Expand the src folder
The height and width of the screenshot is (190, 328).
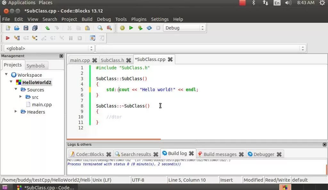click(x=20, y=97)
